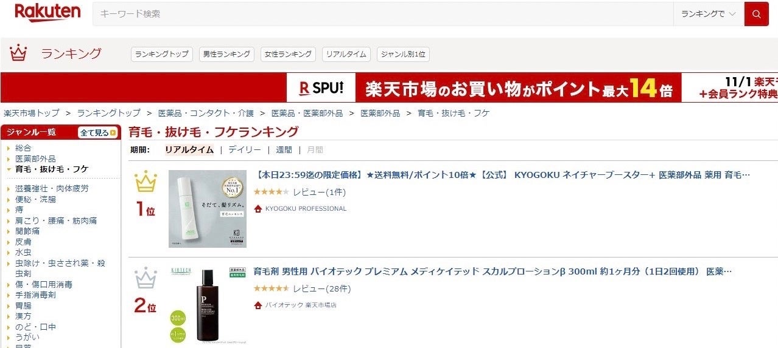This screenshot has width=778, height=348.
Task: Open the ランキングで search scope dropdown
Action: click(709, 13)
